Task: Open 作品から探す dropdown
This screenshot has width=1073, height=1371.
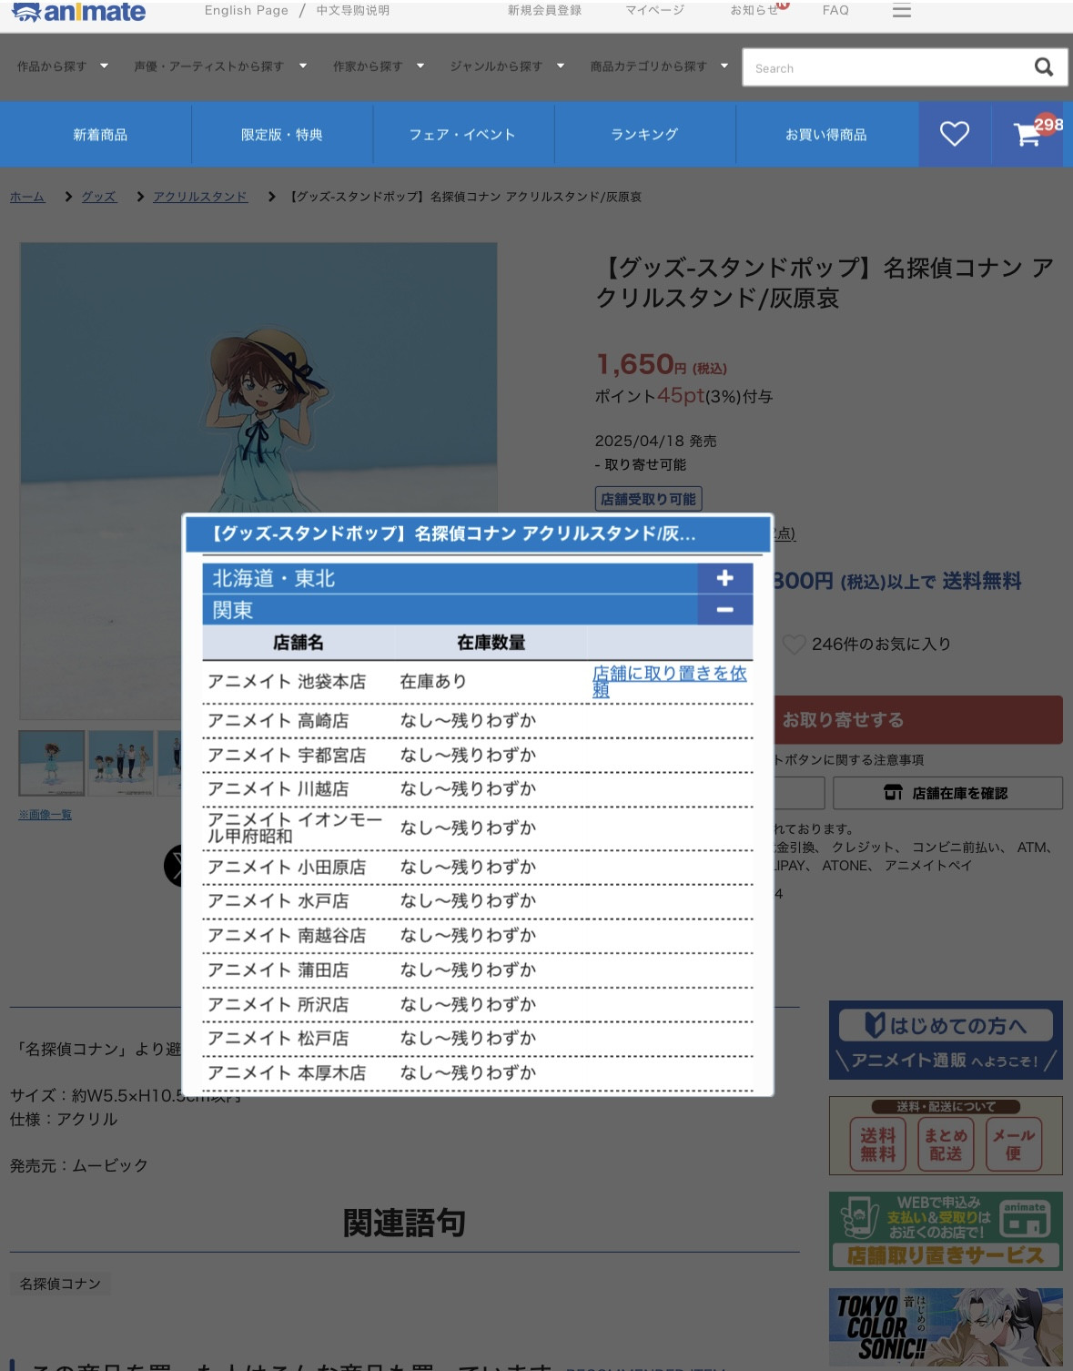Action: (x=62, y=66)
